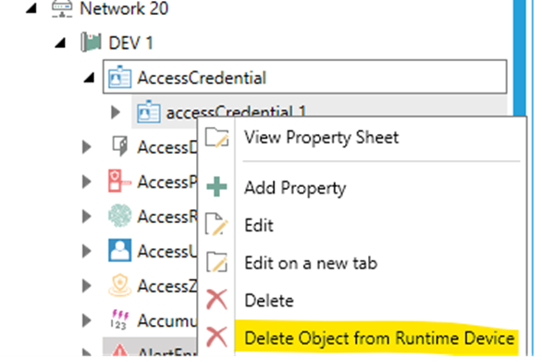The width and height of the screenshot is (542, 363).
Task: Click the green fingerprint AccessRights icon
Action: tap(119, 216)
